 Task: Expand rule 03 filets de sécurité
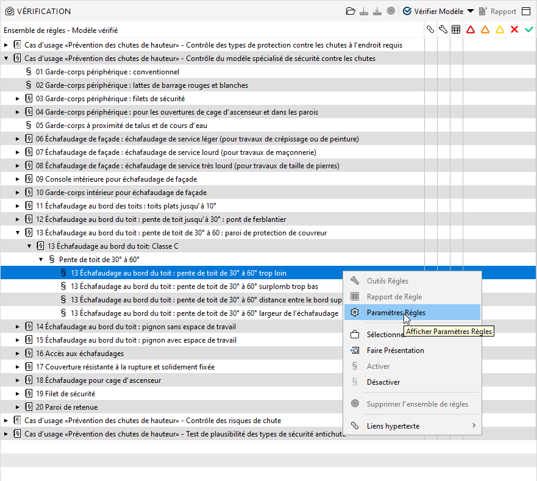pyautogui.click(x=18, y=99)
